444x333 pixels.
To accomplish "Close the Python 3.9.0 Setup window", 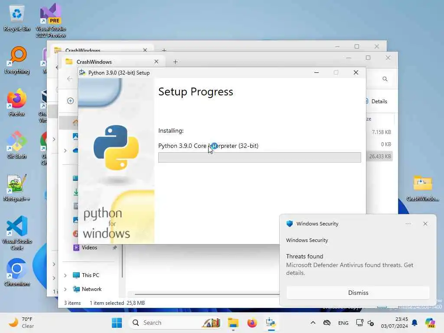I will 356,72.
